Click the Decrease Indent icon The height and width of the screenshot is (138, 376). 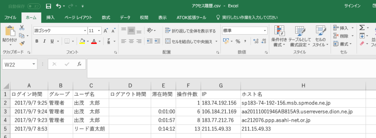150,41
